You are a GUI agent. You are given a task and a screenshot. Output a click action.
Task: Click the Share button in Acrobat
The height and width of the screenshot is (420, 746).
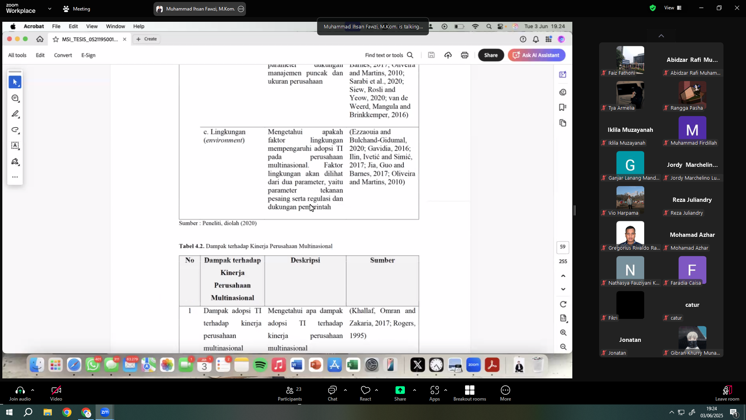coord(491,55)
